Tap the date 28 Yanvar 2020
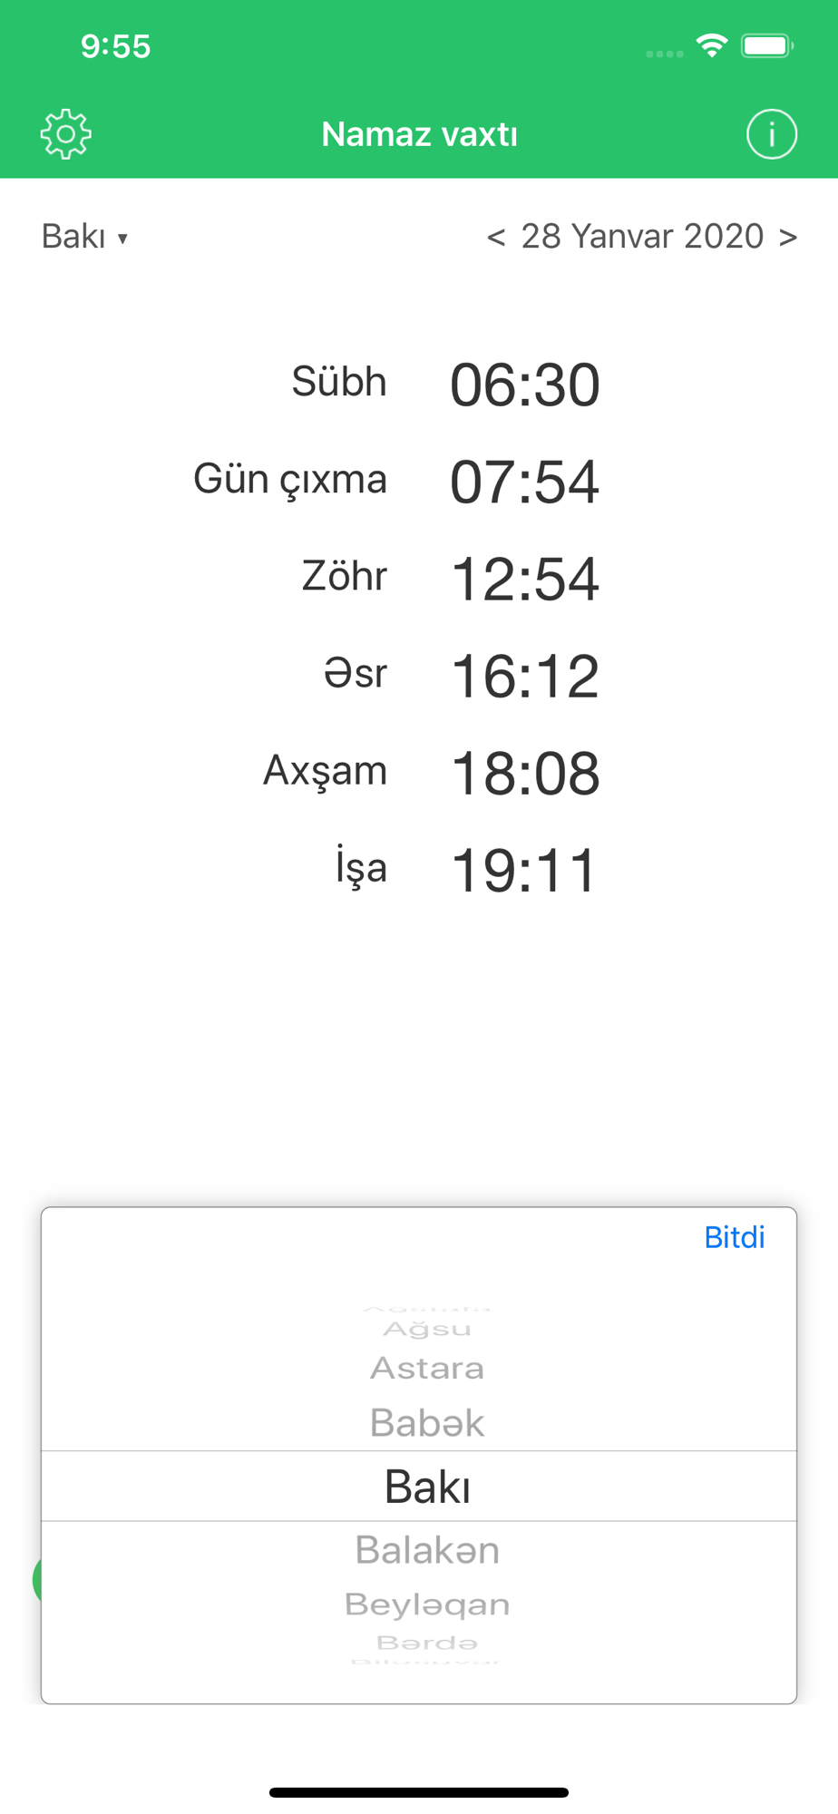The image size is (838, 1814). (642, 237)
